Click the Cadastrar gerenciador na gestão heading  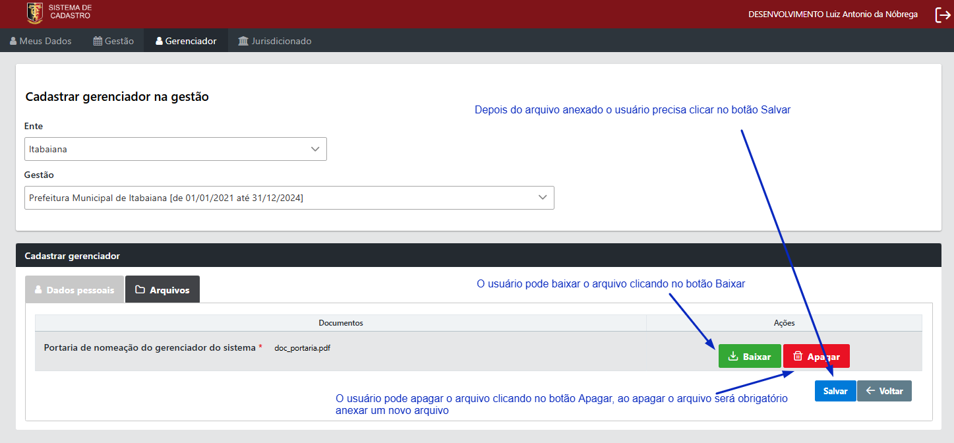(x=117, y=97)
